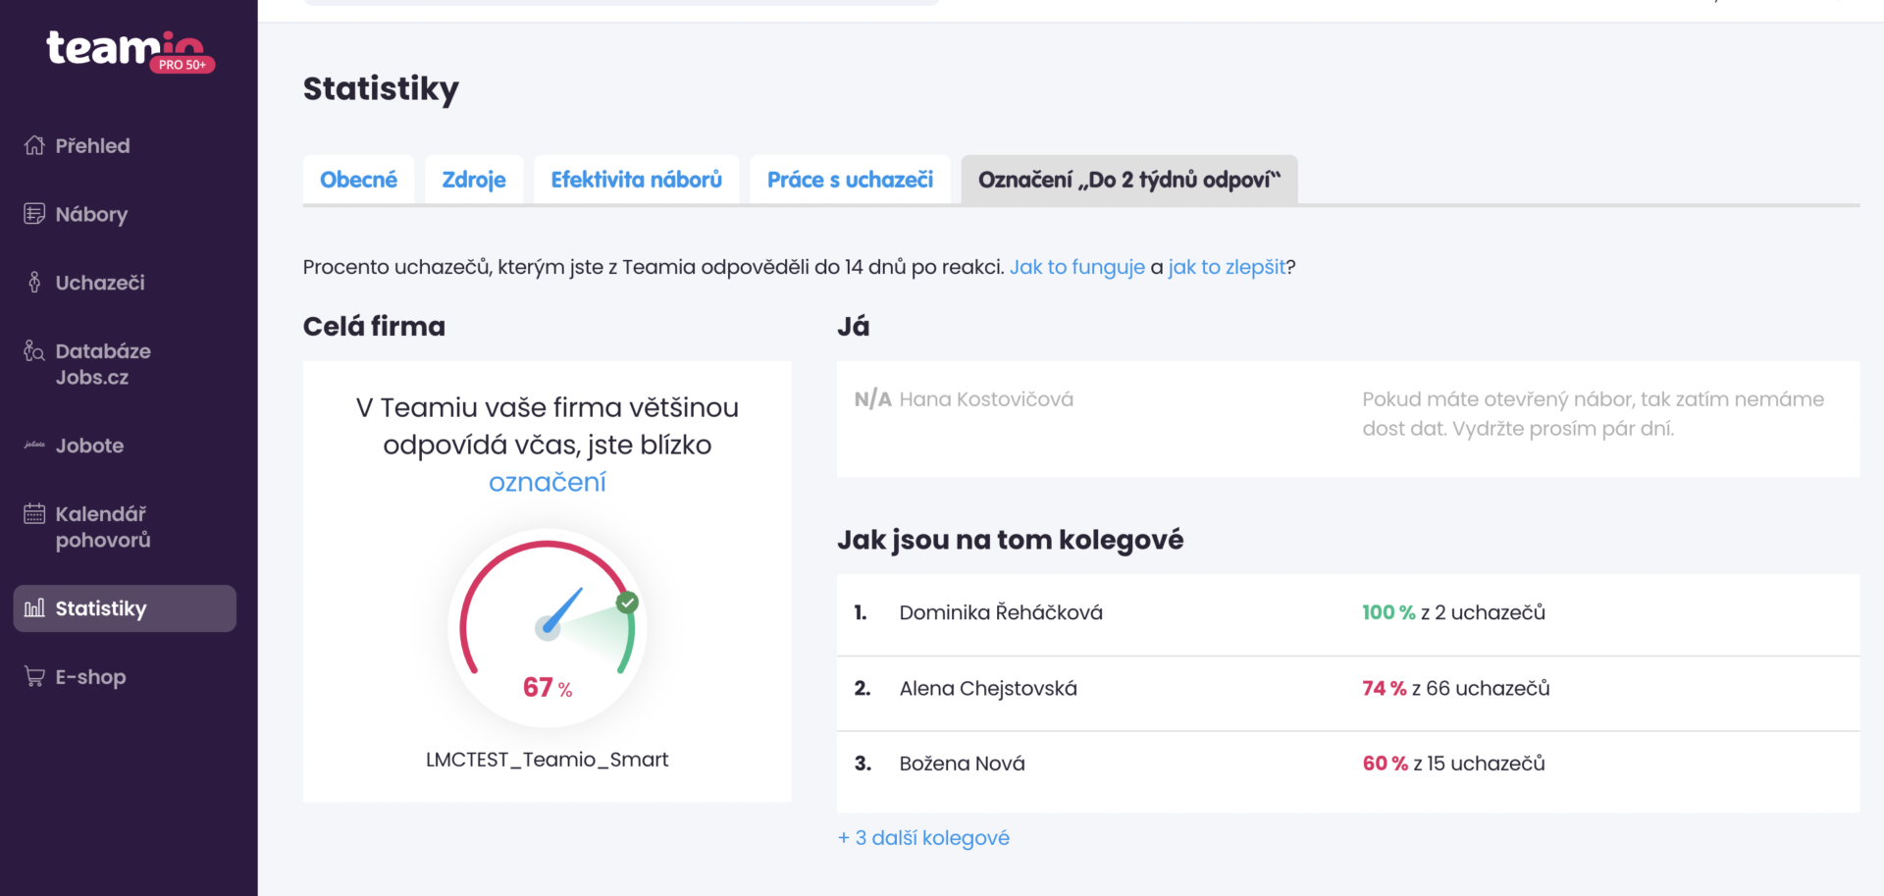Open the Efektivita náborů tab
The image size is (1884, 896).
[636, 179]
